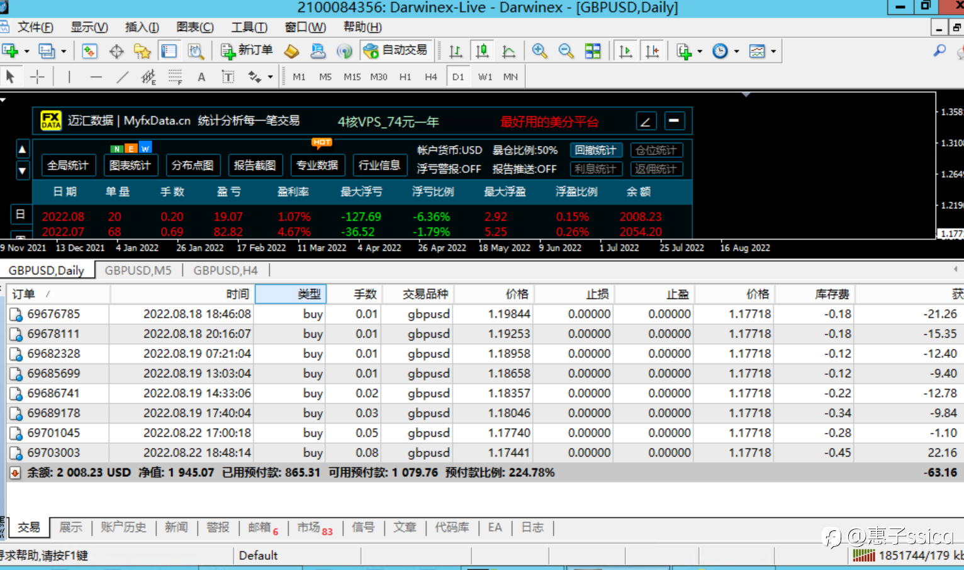This screenshot has height=570, width=964.
Task: Click the new chart icon
Action: coord(10,51)
